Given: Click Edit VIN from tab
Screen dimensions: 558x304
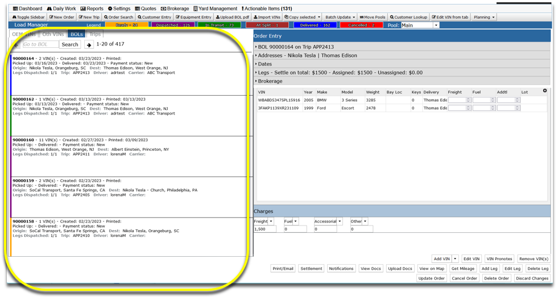Looking at the screenshot, I should pyautogui.click(x=450, y=17).
